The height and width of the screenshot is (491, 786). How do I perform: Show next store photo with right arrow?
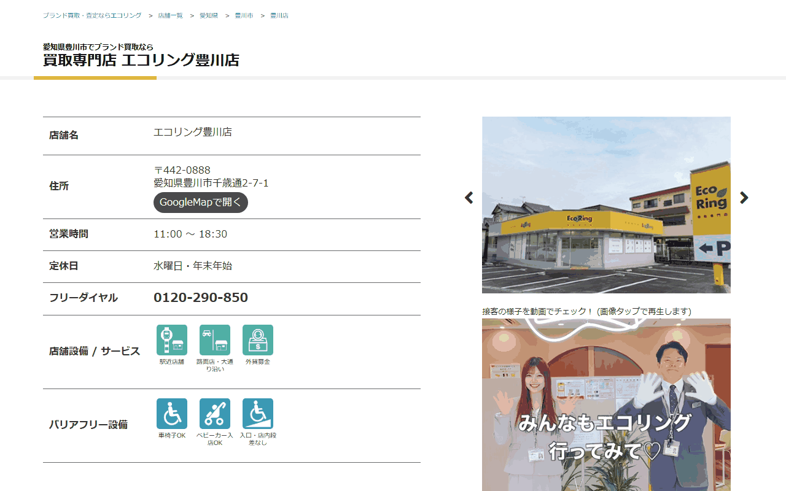(x=744, y=198)
